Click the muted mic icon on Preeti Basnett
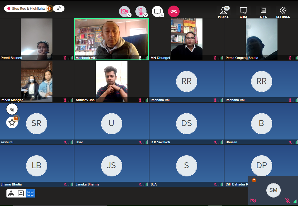 click(65, 58)
